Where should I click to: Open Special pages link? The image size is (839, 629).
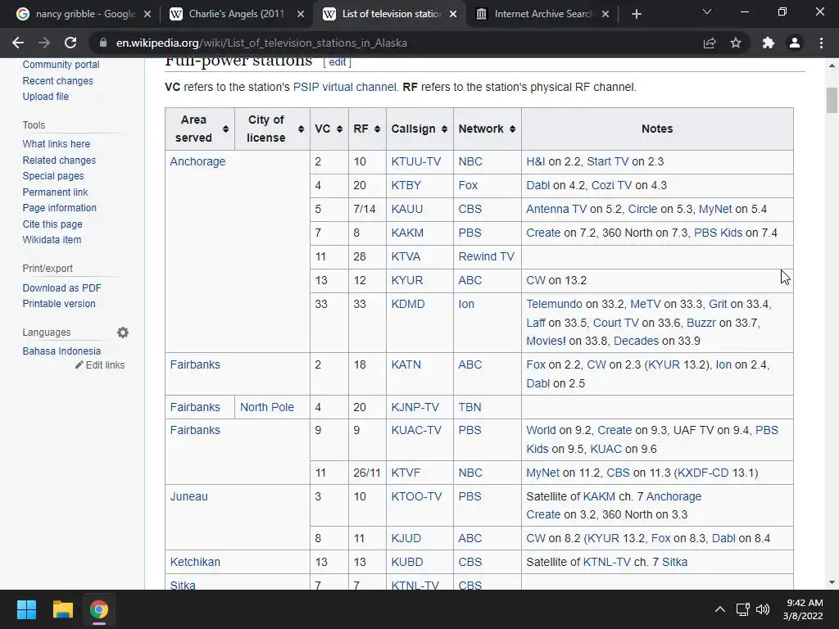coord(53,176)
